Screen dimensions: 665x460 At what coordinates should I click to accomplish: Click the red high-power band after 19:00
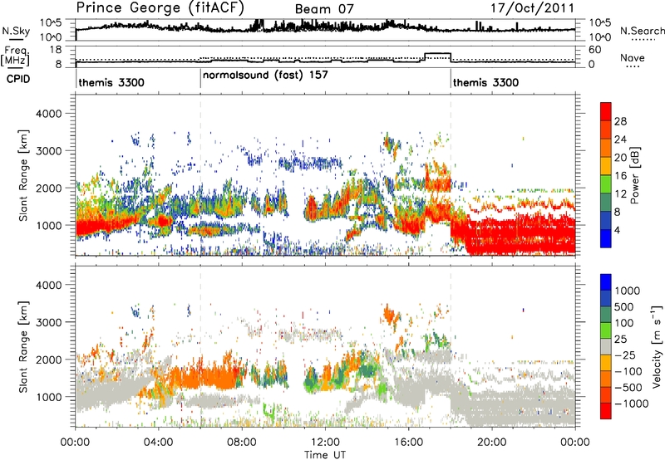click(x=520, y=235)
